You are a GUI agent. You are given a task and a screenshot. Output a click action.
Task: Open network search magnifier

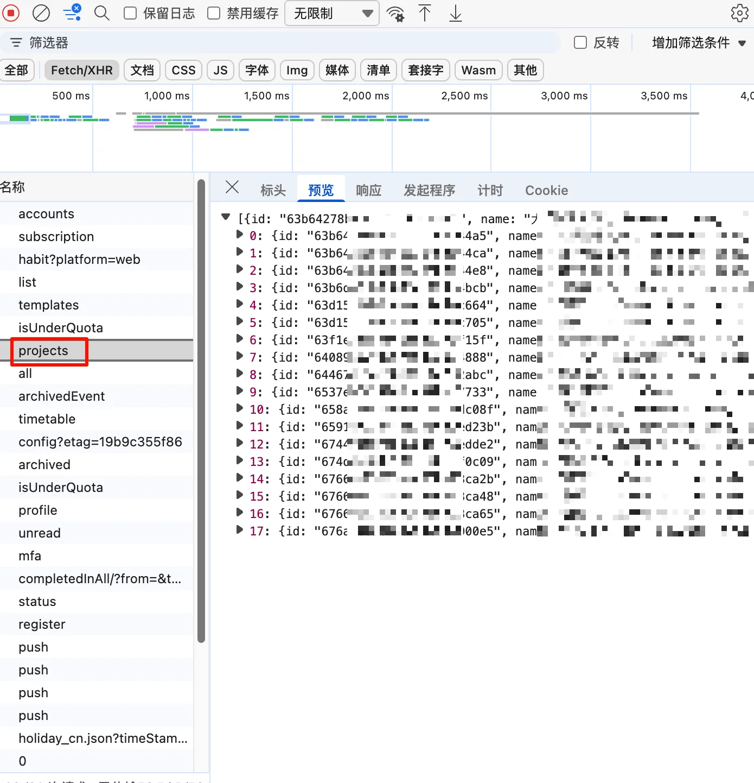(101, 13)
